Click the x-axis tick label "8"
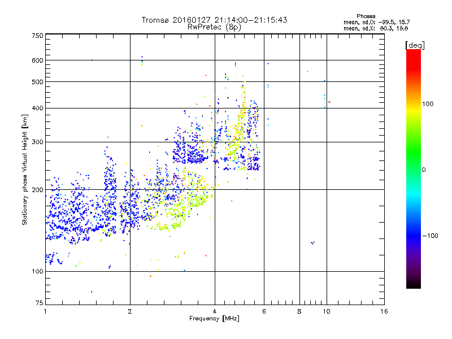The image size is (452, 339). [299, 311]
